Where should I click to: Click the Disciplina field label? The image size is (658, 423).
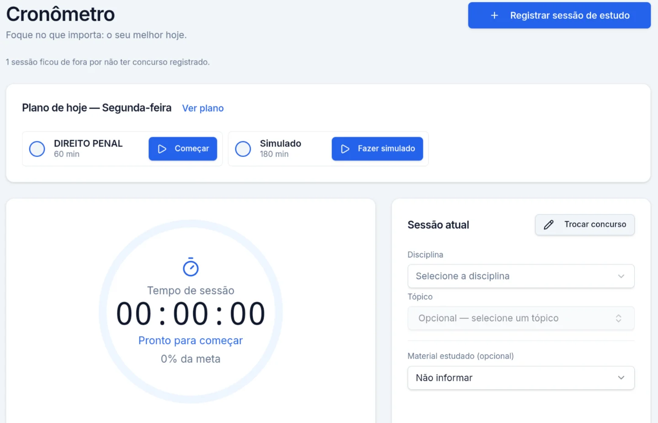click(x=425, y=255)
